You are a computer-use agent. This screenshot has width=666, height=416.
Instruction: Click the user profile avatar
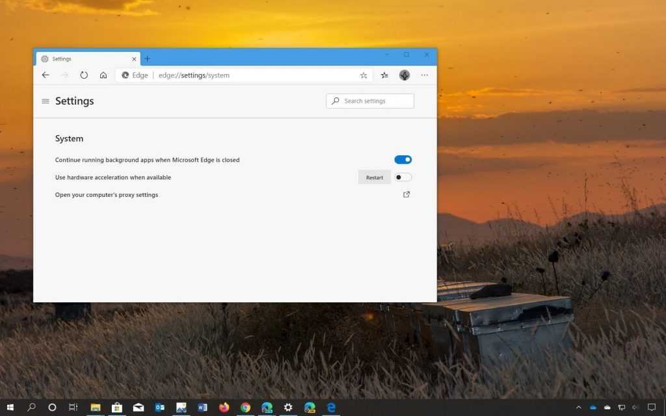[405, 75]
